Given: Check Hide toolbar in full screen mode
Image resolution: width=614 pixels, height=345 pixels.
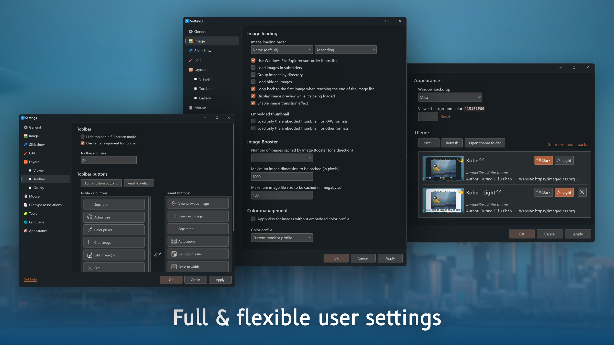Looking at the screenshot, I should (x=82, y=136).
